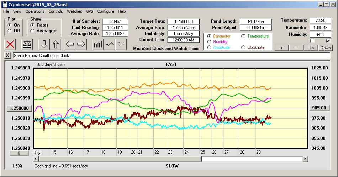Screen dimensions: 338x177
Task: Show Averages option
Action: (32, 31)
